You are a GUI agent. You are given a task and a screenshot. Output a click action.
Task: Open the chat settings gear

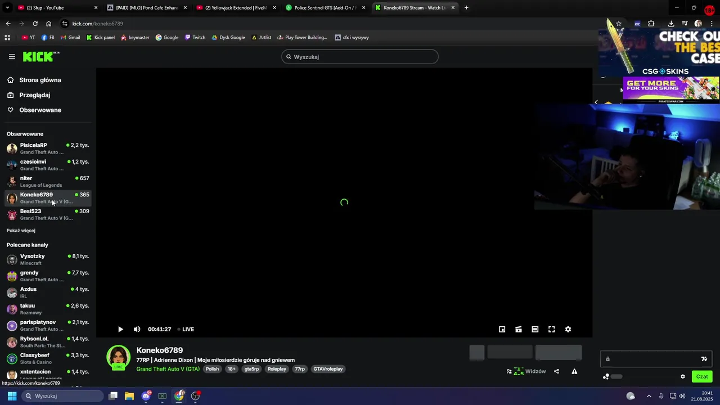point(683,377)
